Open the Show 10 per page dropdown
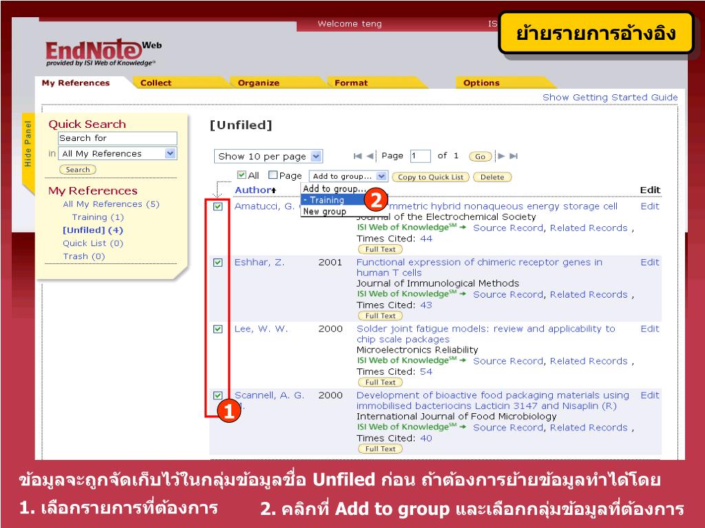Screen dimensions: 705x528 click(x=269, y=156)
